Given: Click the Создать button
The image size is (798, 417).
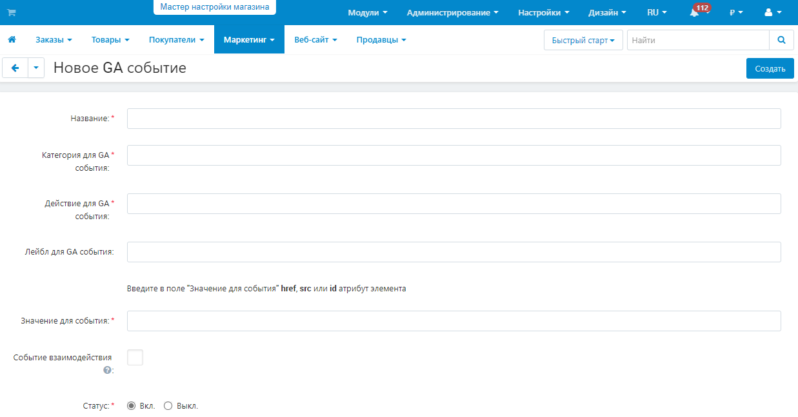Looking at the screenshot, I should [x=770, y=68].
